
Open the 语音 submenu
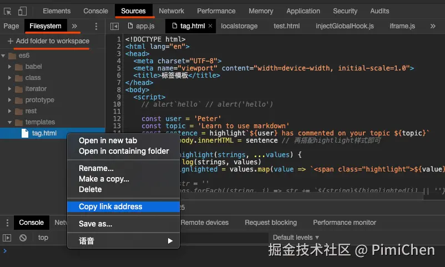point(123,241)
